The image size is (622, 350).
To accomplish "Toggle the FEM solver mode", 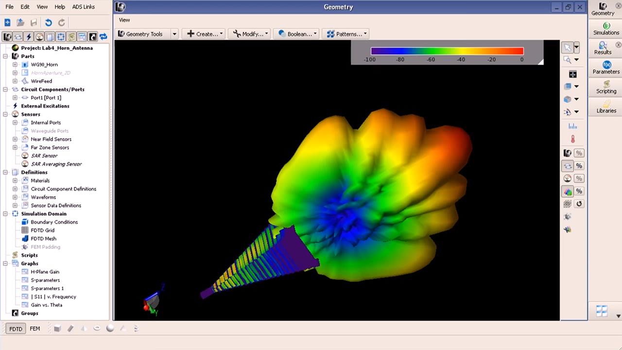I will 35,329.
